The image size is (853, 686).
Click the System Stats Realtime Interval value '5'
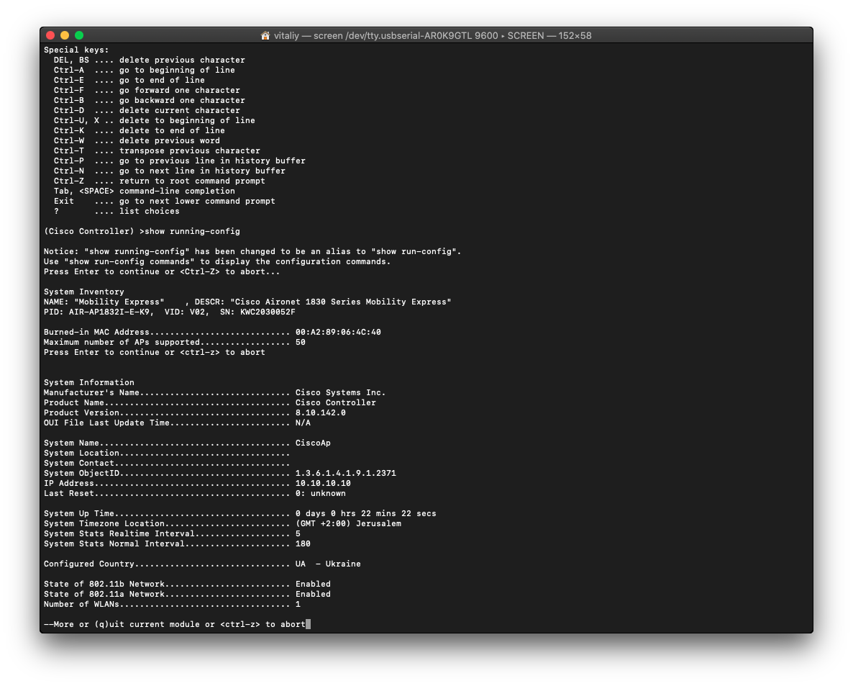point(298,533)
